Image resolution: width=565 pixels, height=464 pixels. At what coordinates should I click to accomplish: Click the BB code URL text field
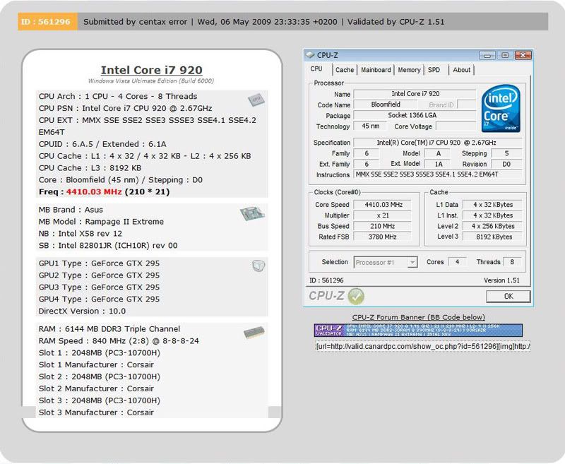(x=422, y=346)
